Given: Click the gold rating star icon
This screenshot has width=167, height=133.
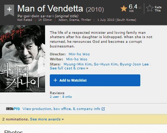Looking at the screenshot, I should click(124, 9).
